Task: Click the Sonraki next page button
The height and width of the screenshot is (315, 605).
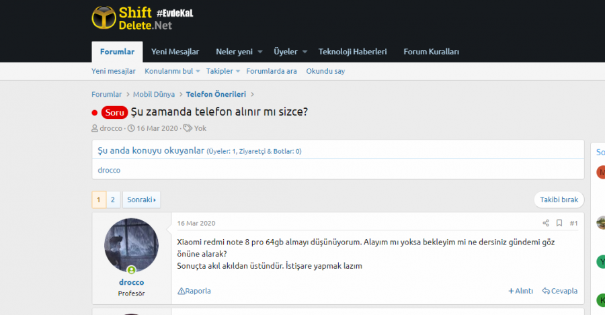Action: pos(141,199)
